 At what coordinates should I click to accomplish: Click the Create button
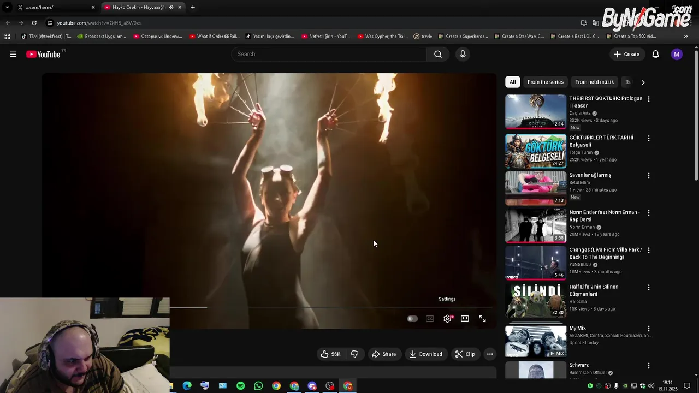click(x=626, y=54)
